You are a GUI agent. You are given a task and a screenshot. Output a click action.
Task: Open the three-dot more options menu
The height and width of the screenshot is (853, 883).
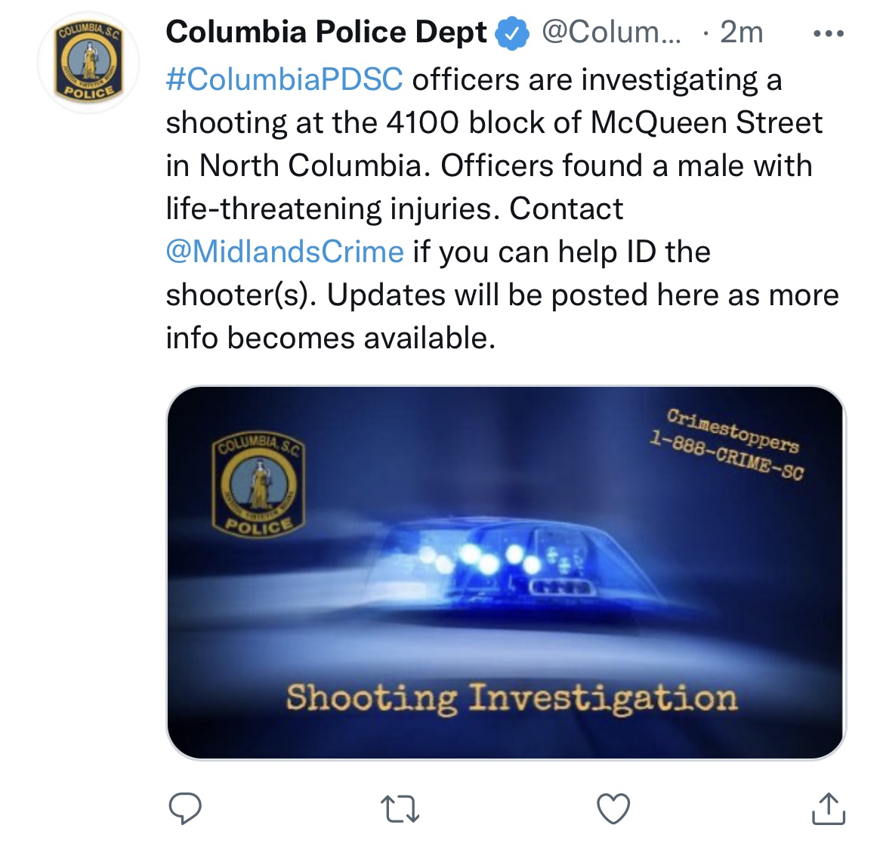tap(829, 33)
